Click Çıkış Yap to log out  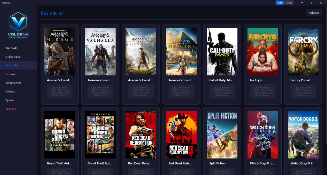[x=11, y=109]
